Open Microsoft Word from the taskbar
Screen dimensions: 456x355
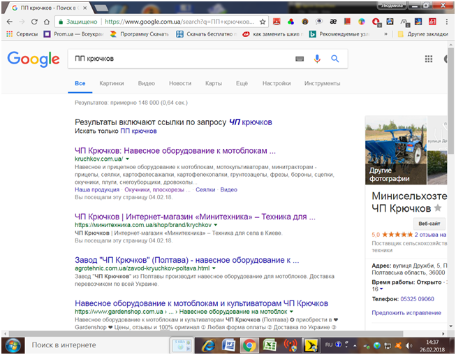point(229,345)
